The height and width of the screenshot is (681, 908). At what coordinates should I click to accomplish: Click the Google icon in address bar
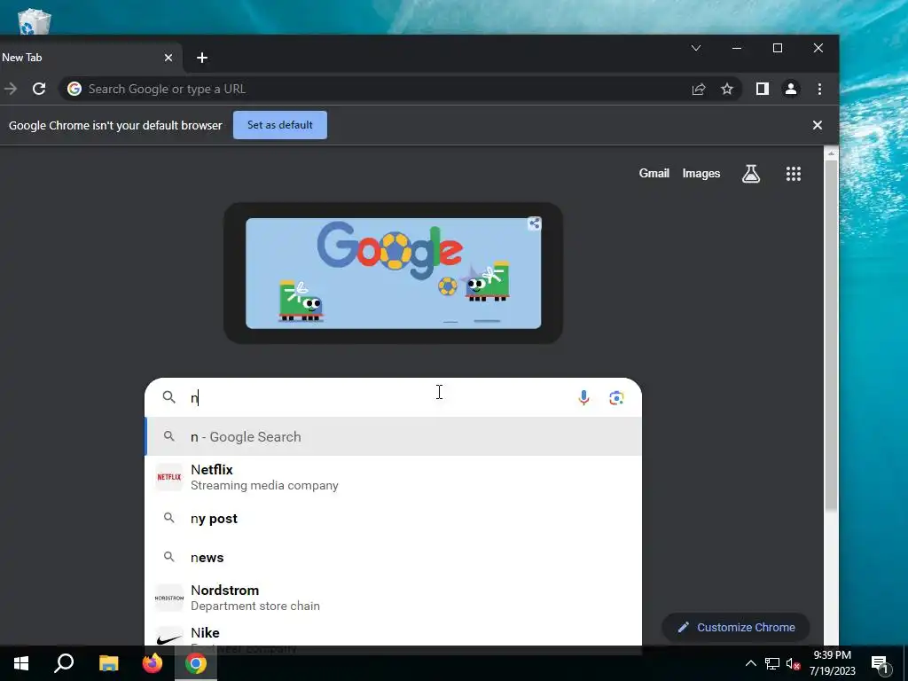(x=74, y=89)
